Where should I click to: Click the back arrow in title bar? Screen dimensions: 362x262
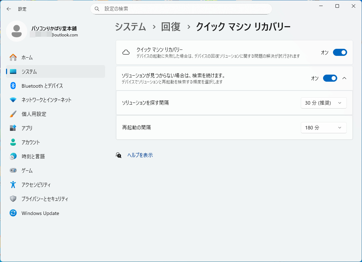[9, 9]
